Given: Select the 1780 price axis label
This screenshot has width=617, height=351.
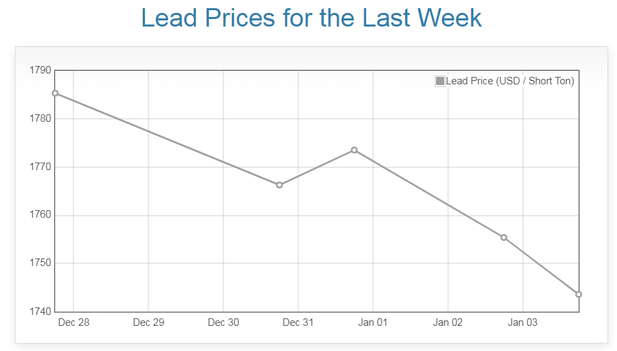Looking at the screenshot, I should tap(40, 118).
